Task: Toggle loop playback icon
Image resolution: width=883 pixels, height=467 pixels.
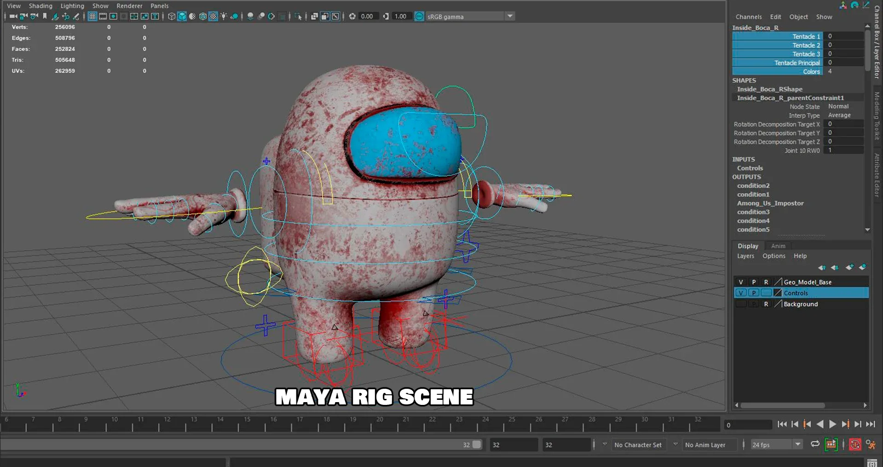Action: [x=815, y=444]
